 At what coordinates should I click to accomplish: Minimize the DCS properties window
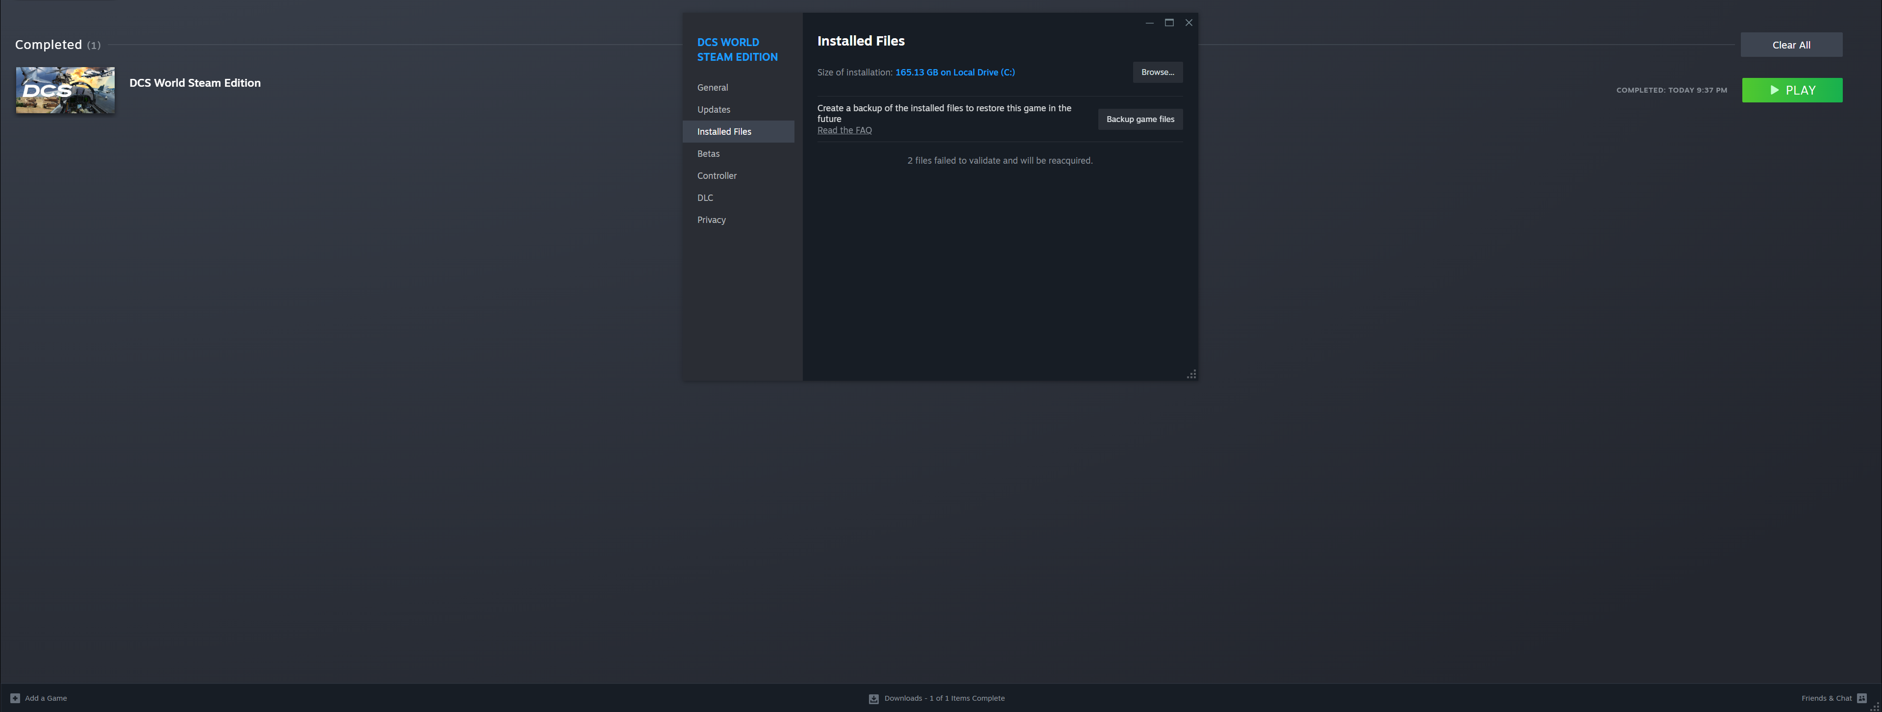coord(1149,23)
